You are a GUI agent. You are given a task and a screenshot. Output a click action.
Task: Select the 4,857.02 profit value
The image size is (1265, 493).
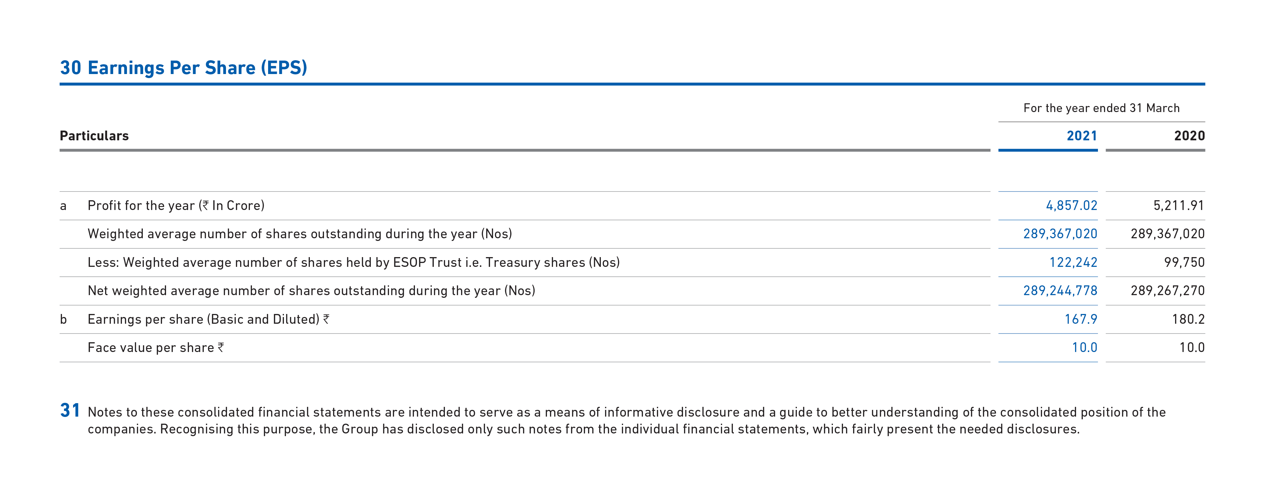1071,206
